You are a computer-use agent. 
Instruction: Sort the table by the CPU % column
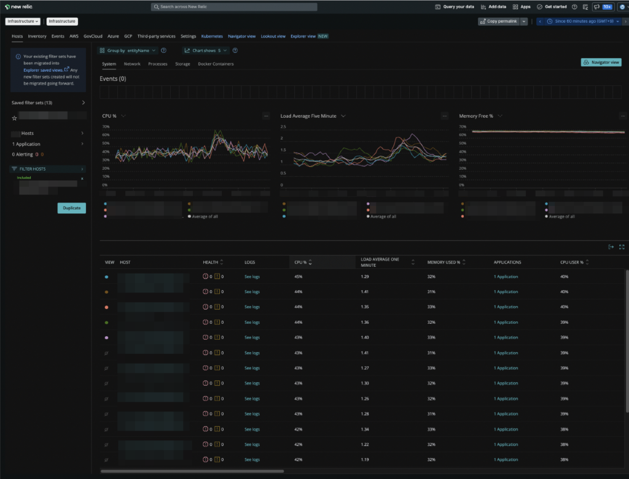(303, 262)
